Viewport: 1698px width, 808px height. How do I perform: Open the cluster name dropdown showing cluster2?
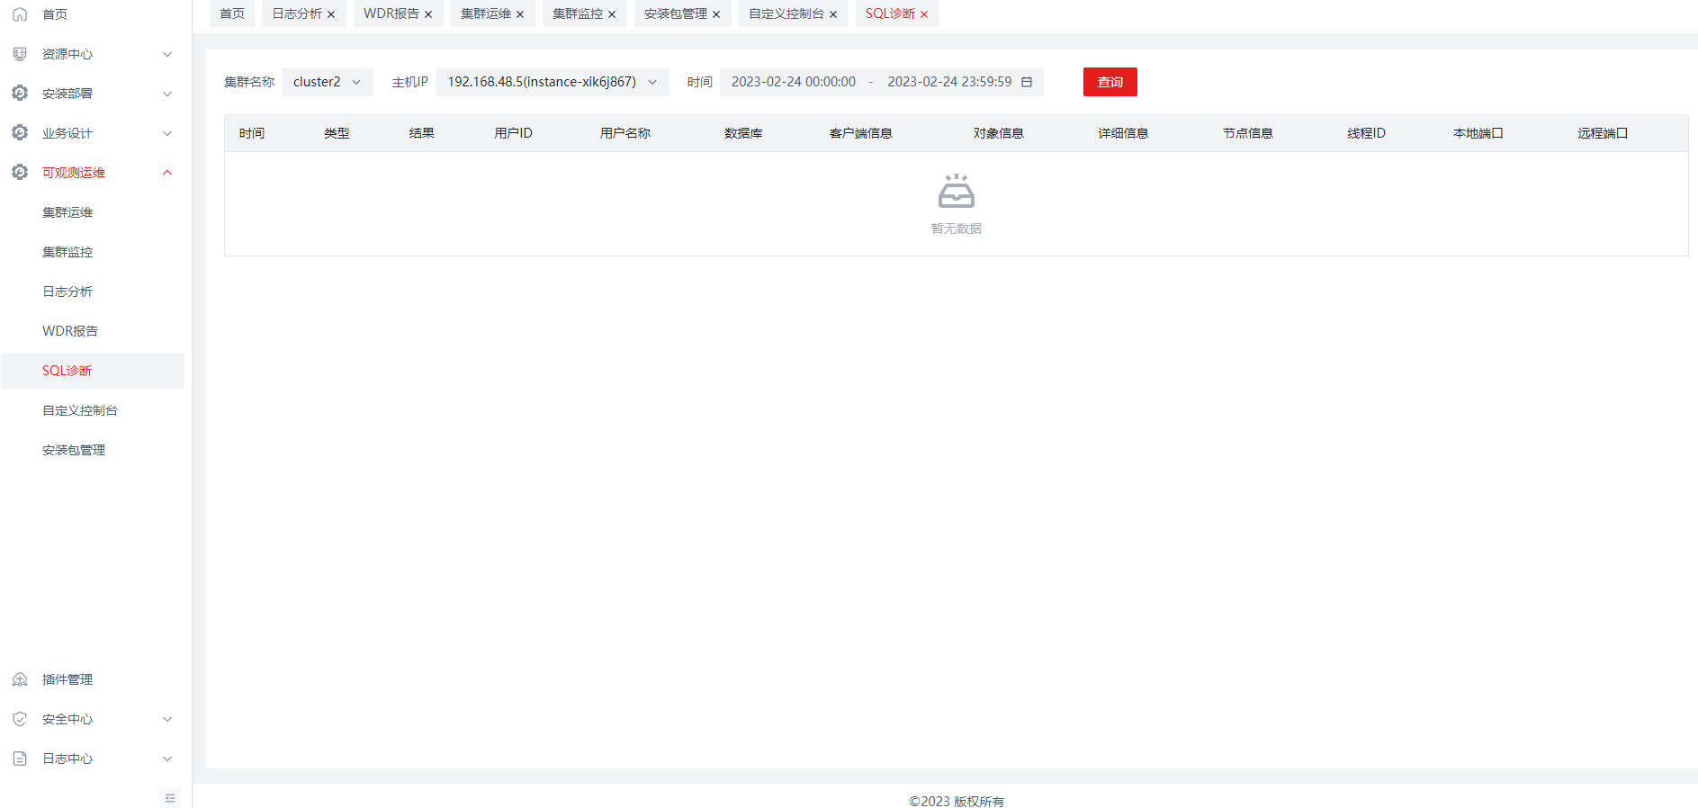click(327, 82)
